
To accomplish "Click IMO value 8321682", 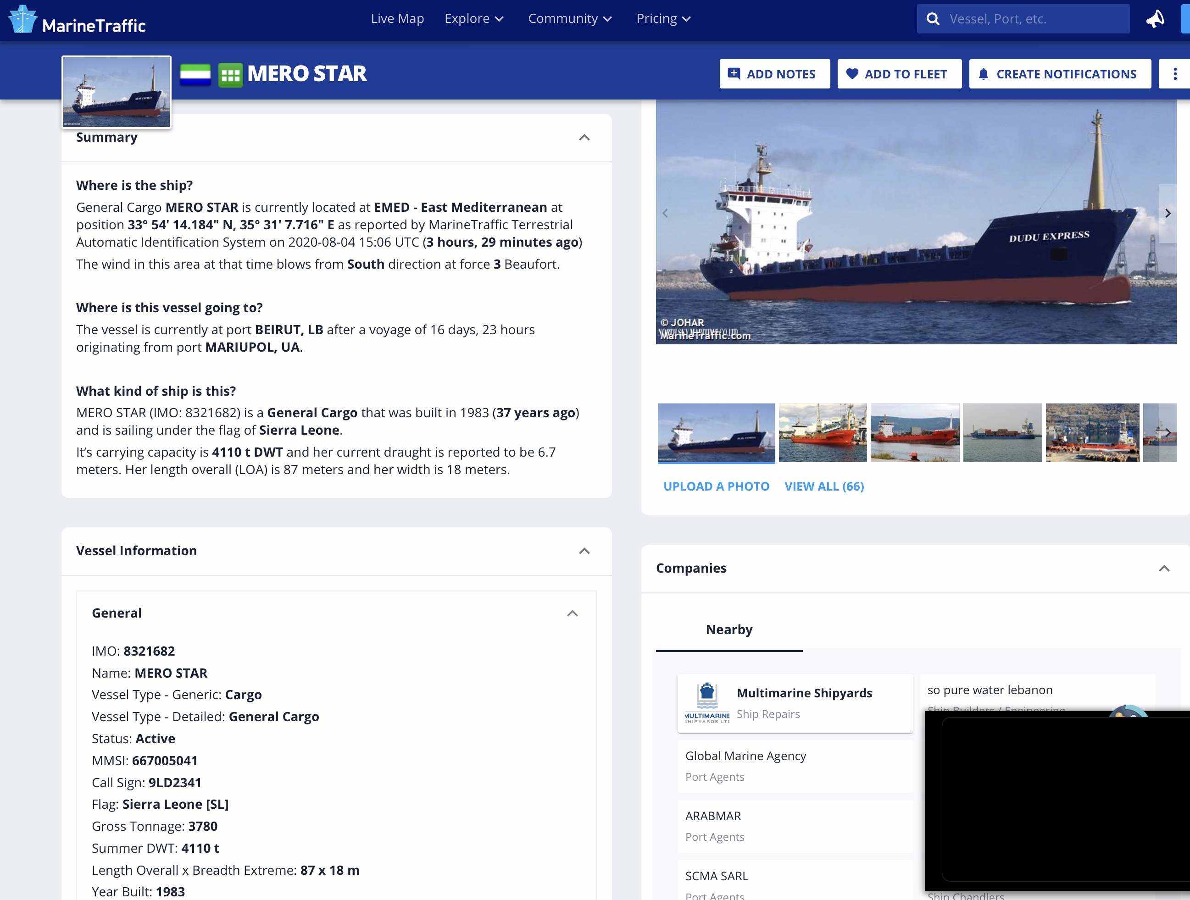I will click(x=149, y=651).
